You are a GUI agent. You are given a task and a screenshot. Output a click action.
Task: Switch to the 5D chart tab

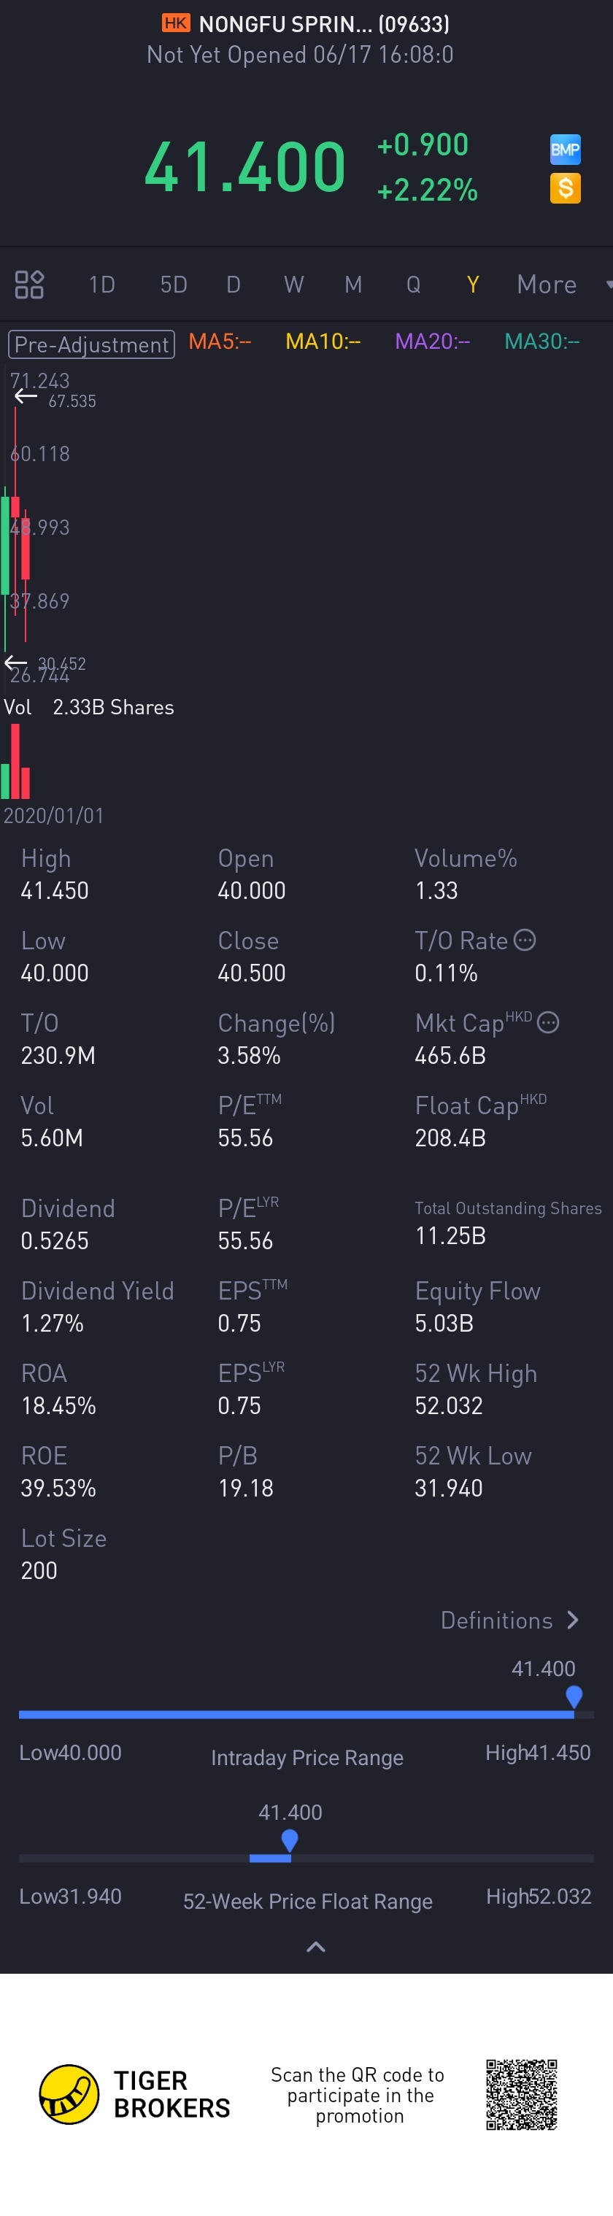pos(174,285)
